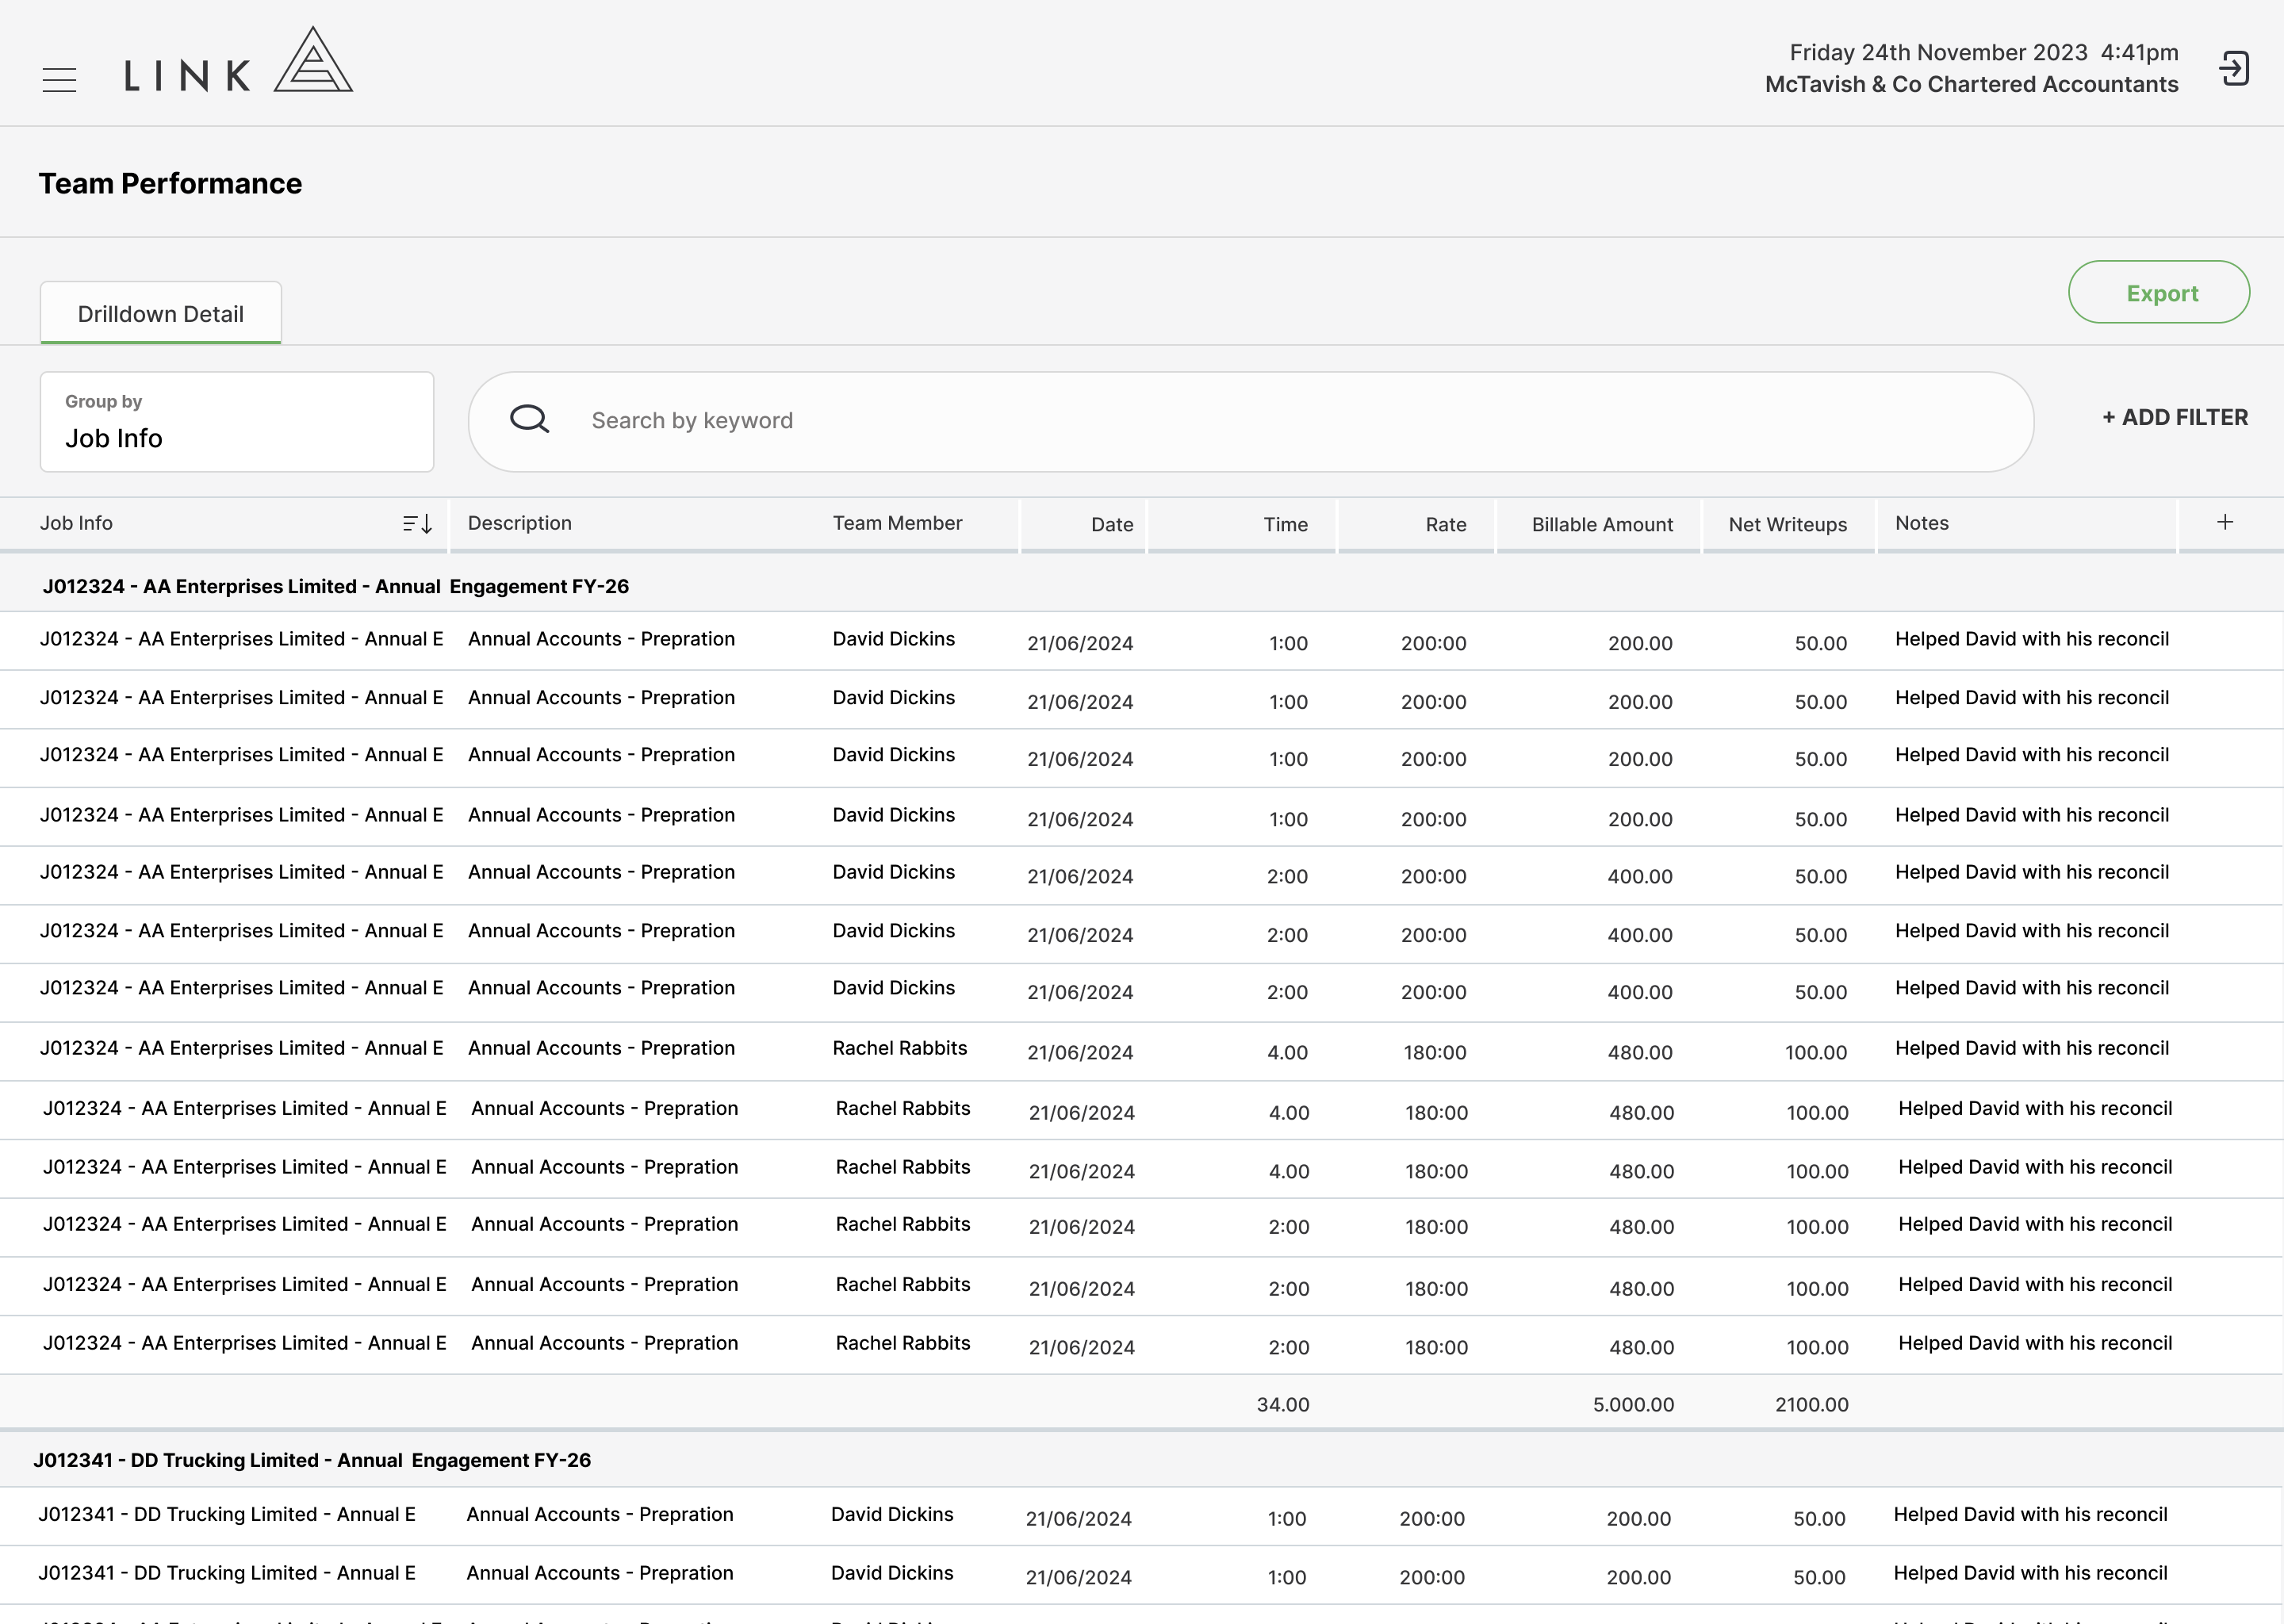Click the + ADD FILTER button
Viewport: 2284px width, 1624px height.
coord(2175,418)
